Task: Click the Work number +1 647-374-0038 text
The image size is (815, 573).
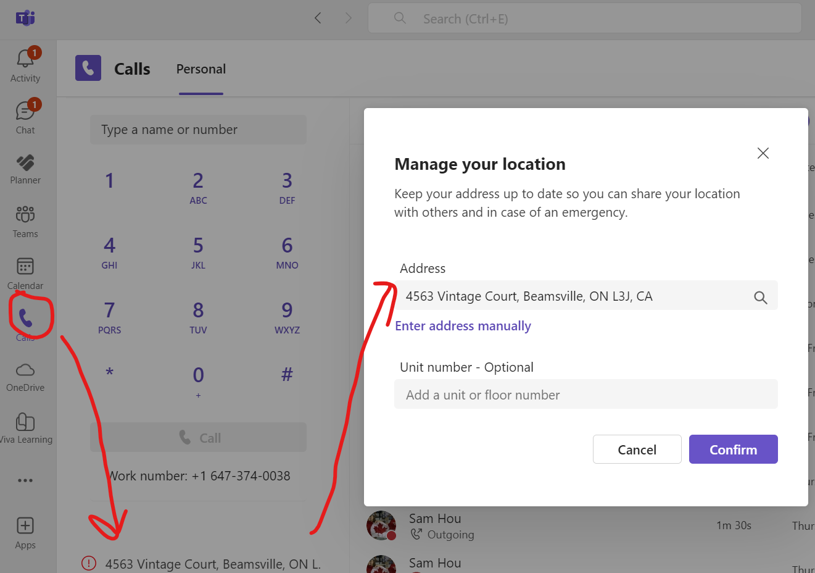Action: 198,476
